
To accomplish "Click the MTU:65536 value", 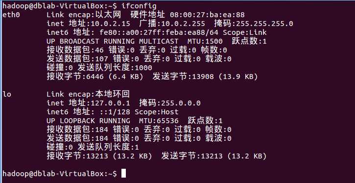I will (159, 121).
